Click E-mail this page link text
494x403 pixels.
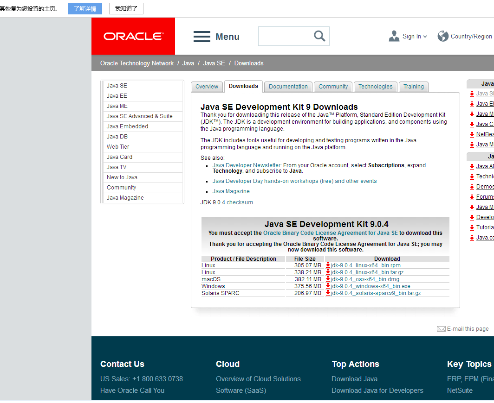(468, 329)
